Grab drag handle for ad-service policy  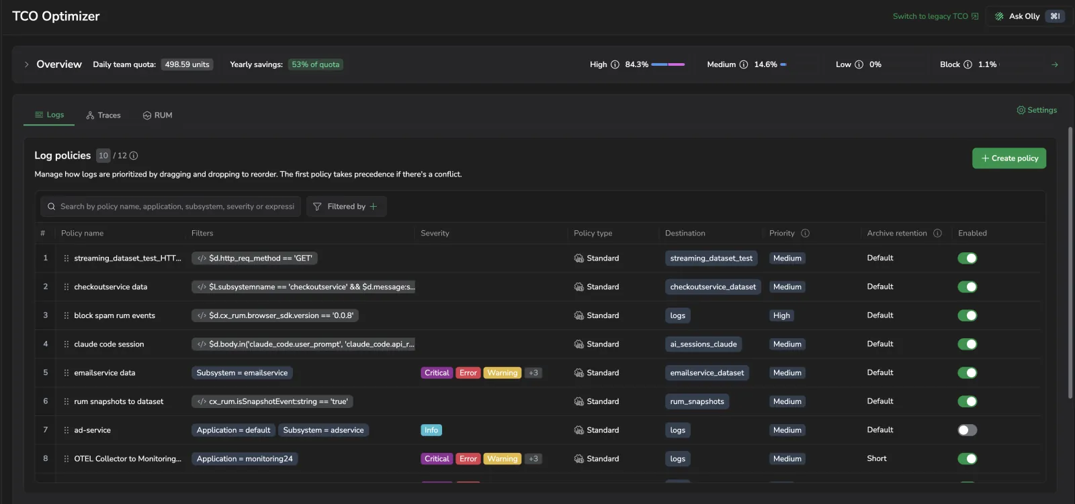coord(66,430)
